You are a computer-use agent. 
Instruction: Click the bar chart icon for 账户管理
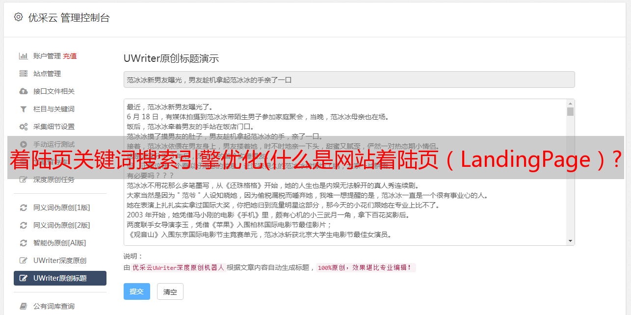tap(23, 56)
